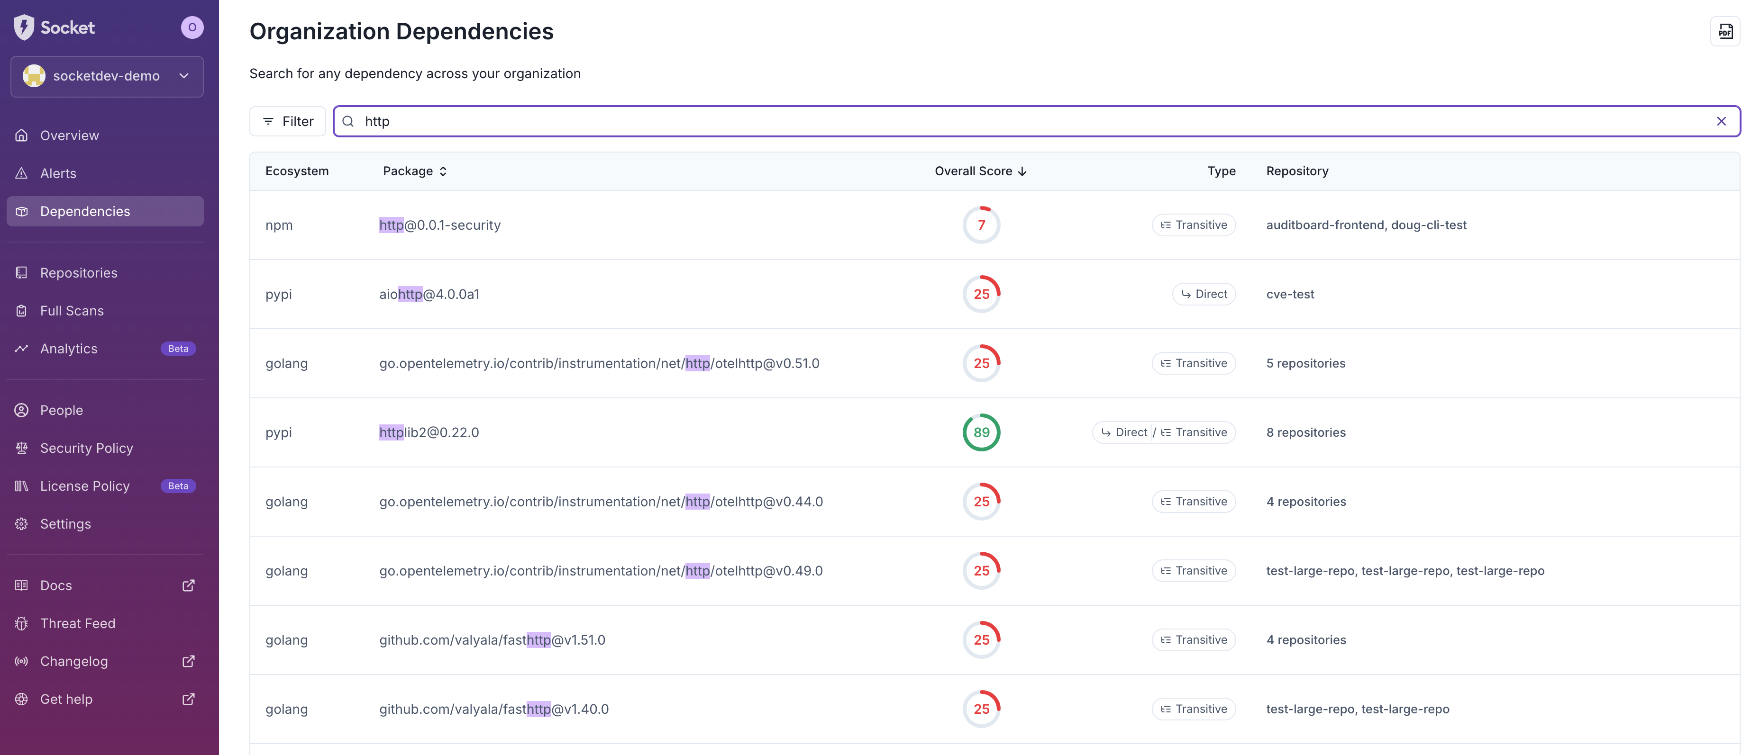Open the Threat Feed bug icon
Screen dimensions: 1751x755
(x=22, y=623)
